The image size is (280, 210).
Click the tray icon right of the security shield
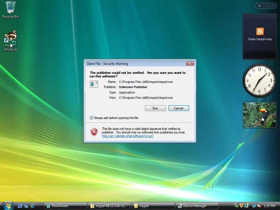coord(246,206)
